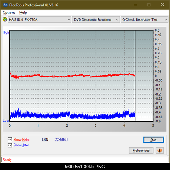170x170 pixels.
Task: Click the Low label on the graph axis
Action: [6, 120]
